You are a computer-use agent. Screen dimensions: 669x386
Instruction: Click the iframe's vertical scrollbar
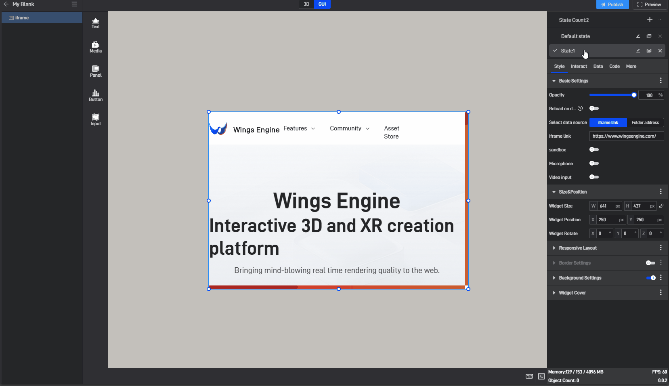466,199
